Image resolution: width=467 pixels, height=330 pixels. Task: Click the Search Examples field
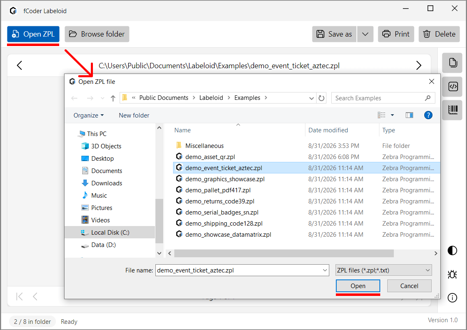(383, 98)
